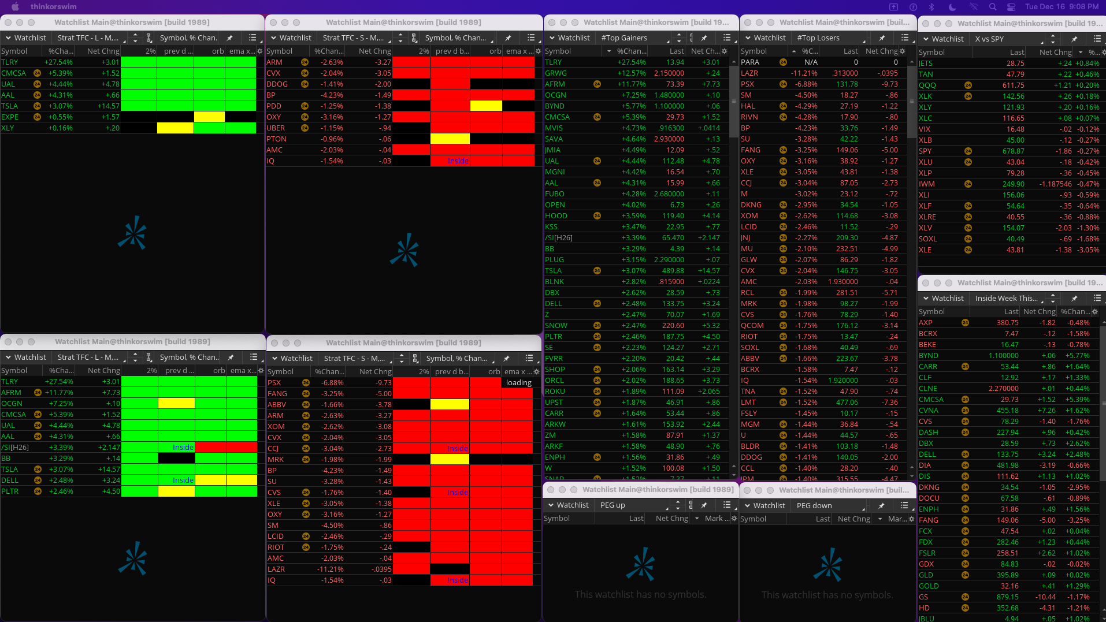Open the thinkorswim menu in the menu bar

(x=53, y=7)
